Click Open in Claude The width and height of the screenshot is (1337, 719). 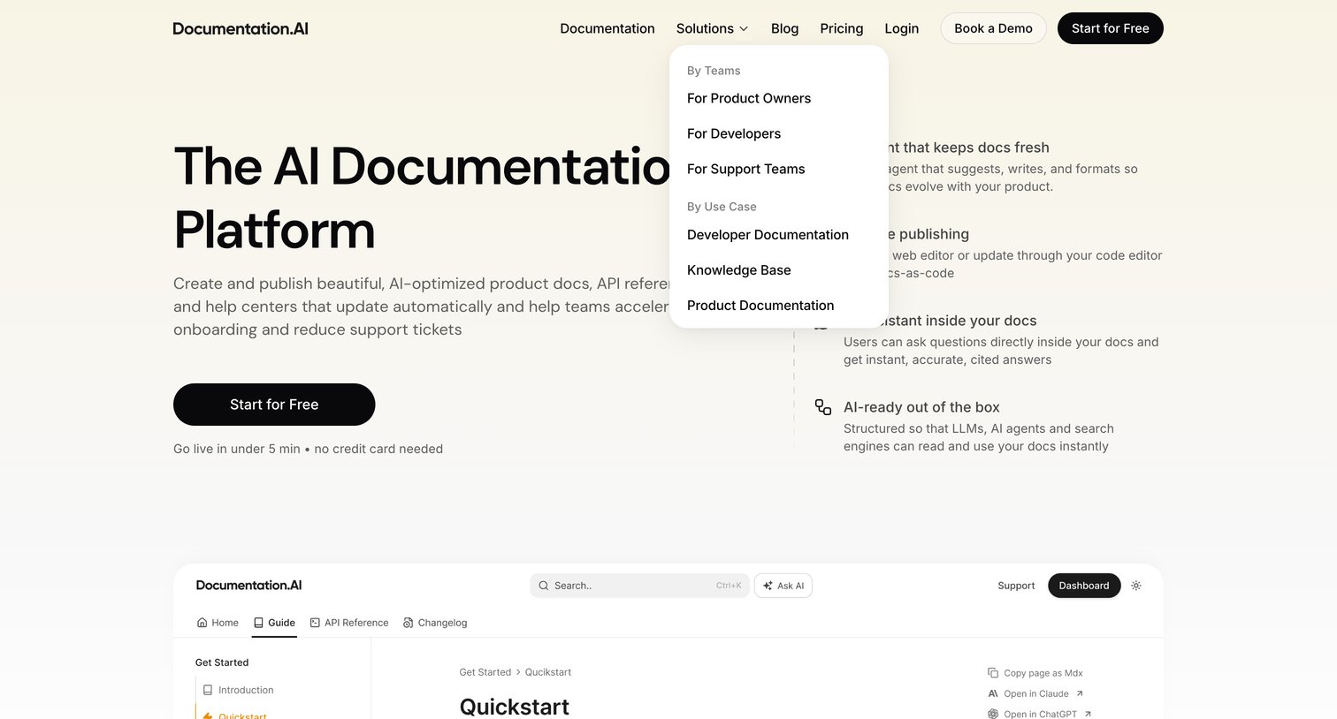pos(1035,693)
